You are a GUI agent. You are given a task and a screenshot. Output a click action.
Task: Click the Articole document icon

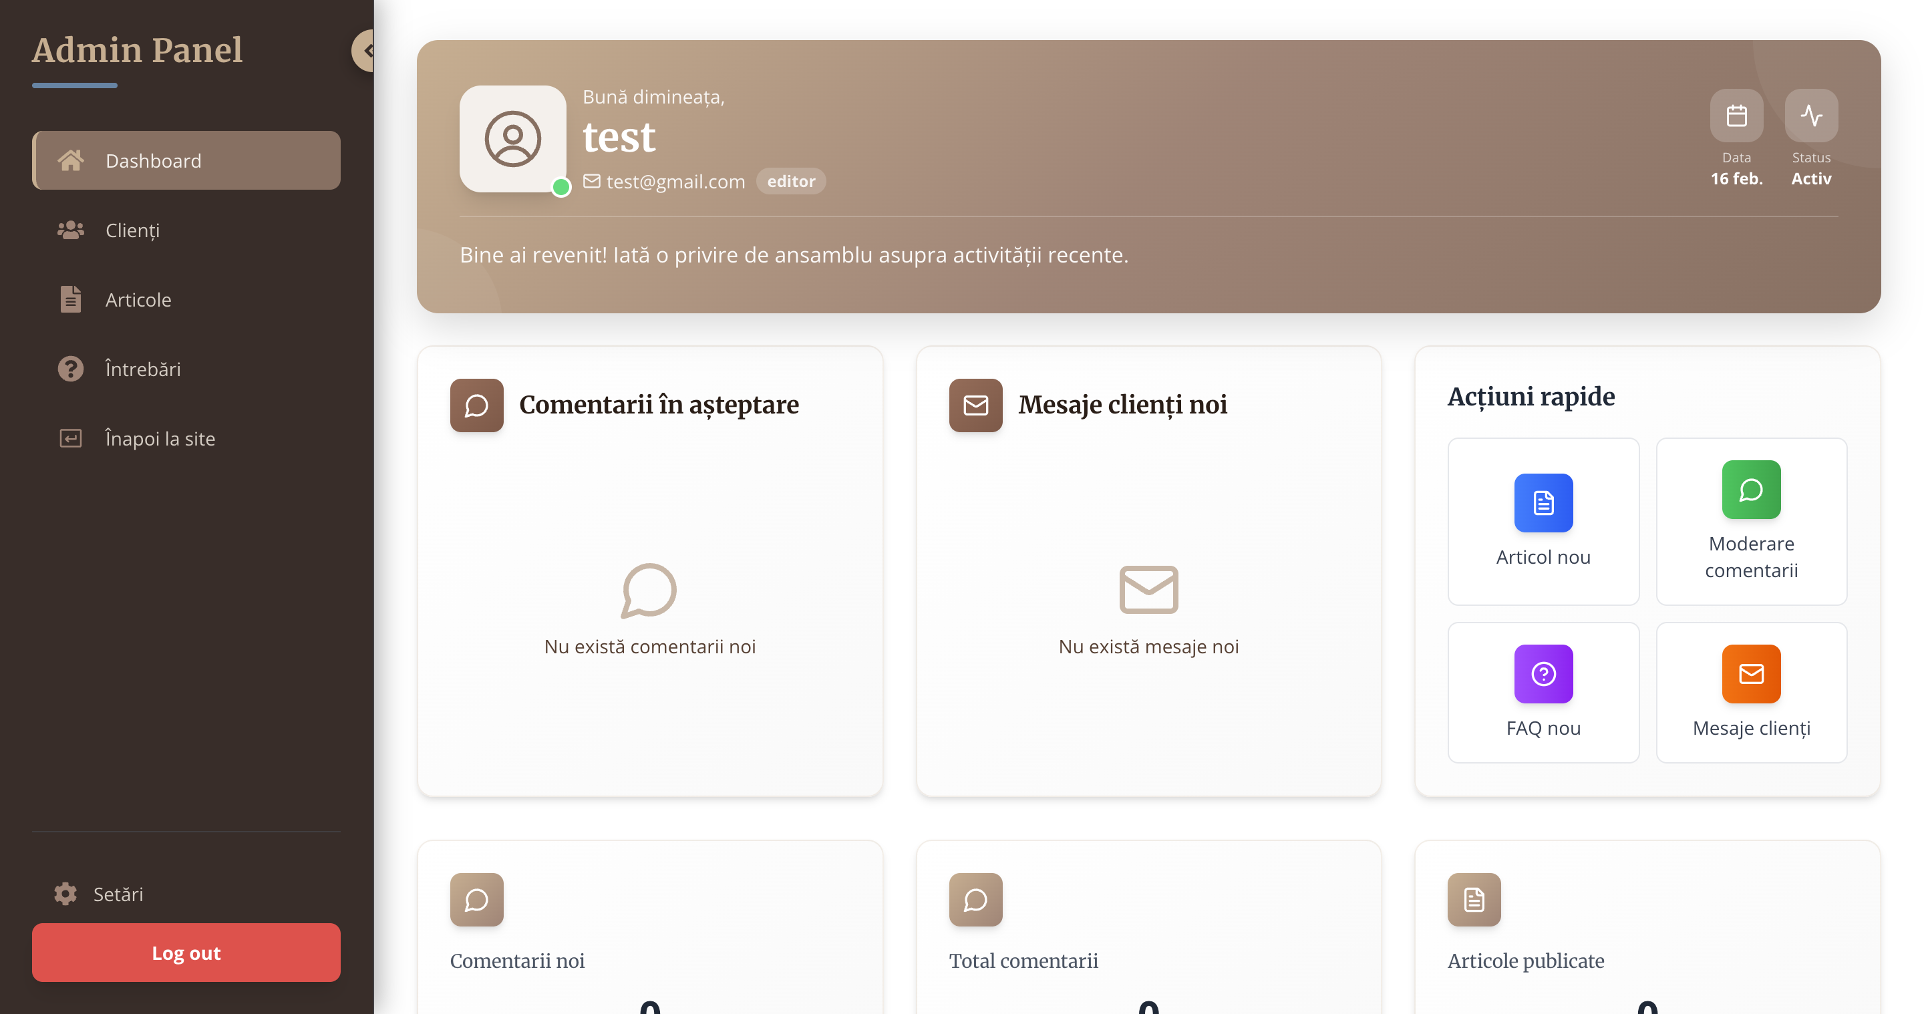[71, 299]
